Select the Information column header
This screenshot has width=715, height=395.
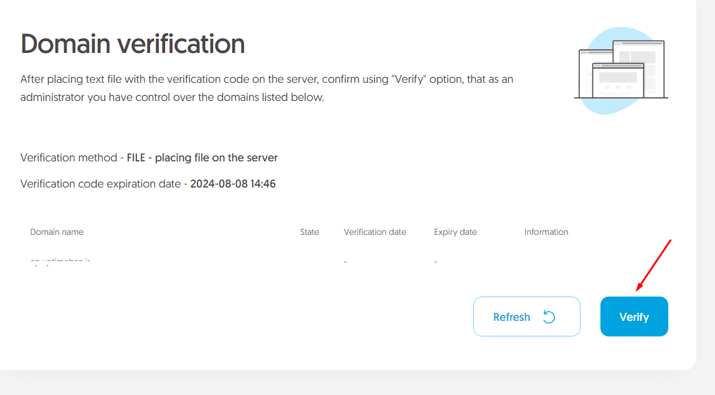click(546, 232)
